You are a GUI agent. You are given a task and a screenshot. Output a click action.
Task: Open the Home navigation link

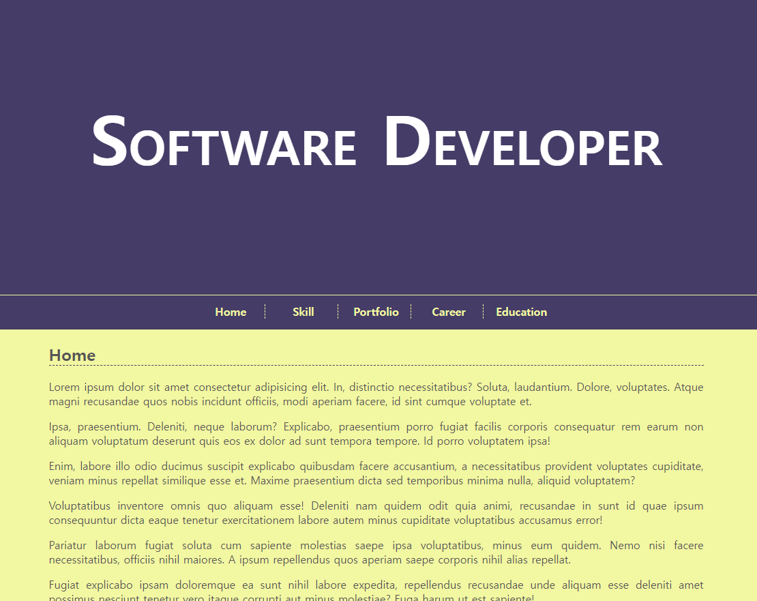click(231, 312)
